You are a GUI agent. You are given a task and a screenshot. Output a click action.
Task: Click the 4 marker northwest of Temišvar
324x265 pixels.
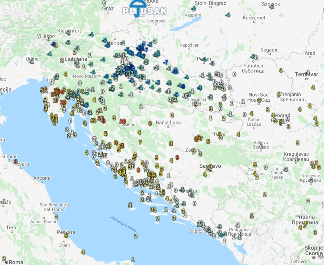point(281,70)
